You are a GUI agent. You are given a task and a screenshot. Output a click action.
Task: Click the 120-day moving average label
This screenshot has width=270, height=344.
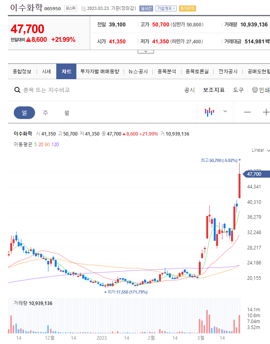(55, 144)
